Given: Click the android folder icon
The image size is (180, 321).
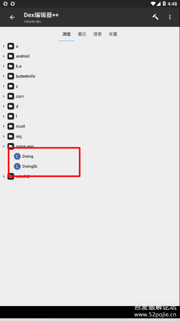Looking at the screenshot, I should (11, 56).
